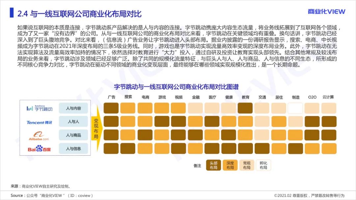Viewport: 356px width, 200px height.
Task: Click the Alibaba row's 金融 cell
Action: click(195, 135)
